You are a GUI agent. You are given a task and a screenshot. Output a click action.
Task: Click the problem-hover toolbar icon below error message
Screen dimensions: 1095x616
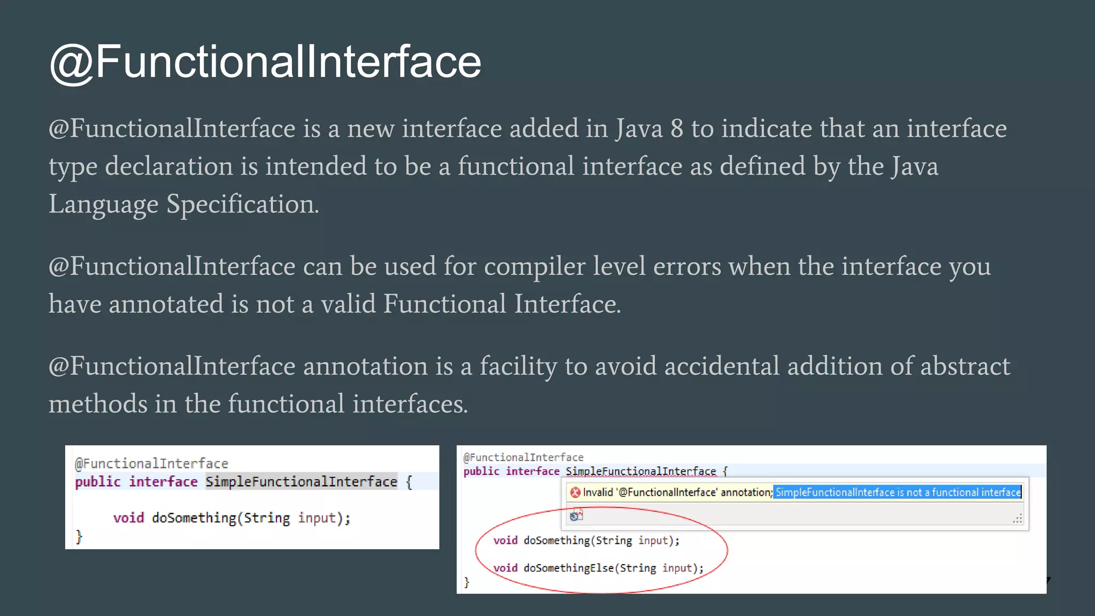pyautogui.click(x=576, y=515)
